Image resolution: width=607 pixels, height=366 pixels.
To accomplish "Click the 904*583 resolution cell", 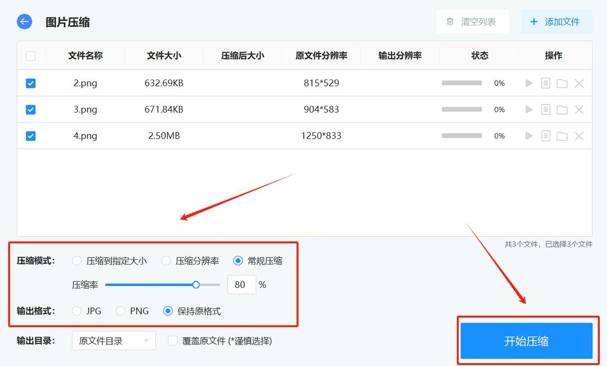I will [x=321, y=110].
